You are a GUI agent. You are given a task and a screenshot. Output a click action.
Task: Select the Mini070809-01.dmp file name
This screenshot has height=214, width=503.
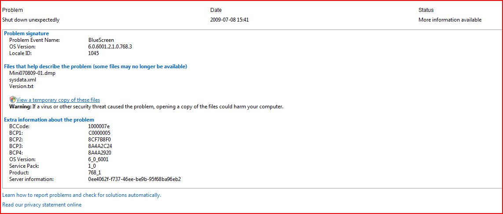pos(32,73)
